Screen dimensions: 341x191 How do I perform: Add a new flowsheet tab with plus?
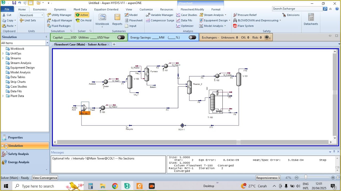(x=114, y=44)
